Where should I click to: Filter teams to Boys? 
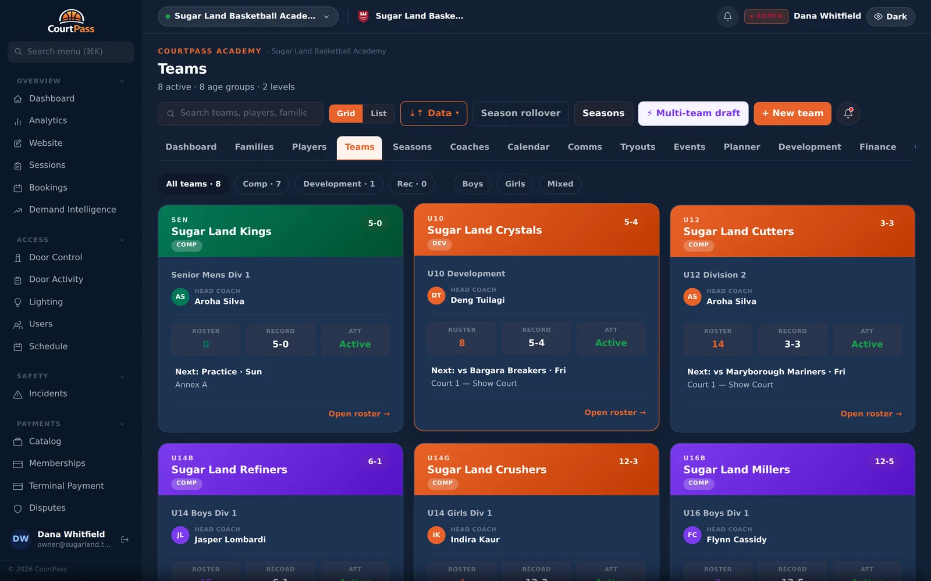472,184
